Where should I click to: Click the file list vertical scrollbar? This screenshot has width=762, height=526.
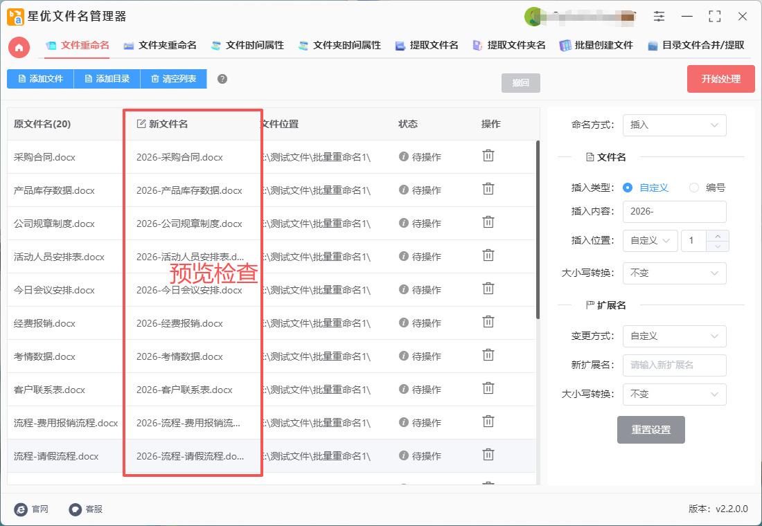(538, 230)
